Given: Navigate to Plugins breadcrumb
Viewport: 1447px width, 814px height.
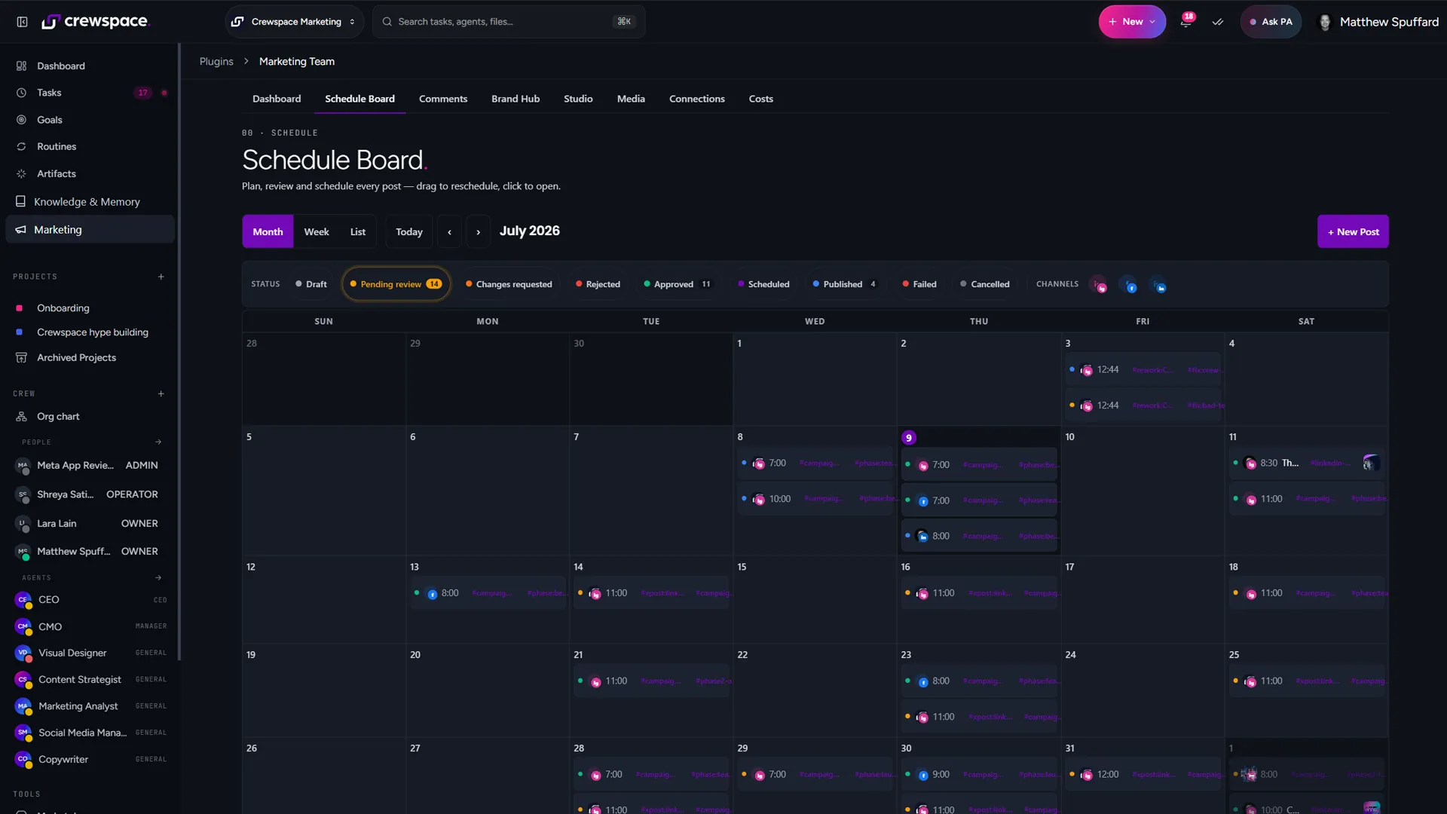Looking at the screenshot, I should click(x=216, y=61).
